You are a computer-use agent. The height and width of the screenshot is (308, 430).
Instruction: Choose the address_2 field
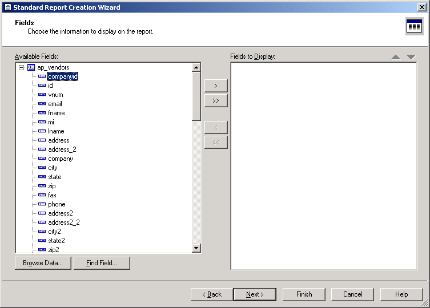(62, 149)
